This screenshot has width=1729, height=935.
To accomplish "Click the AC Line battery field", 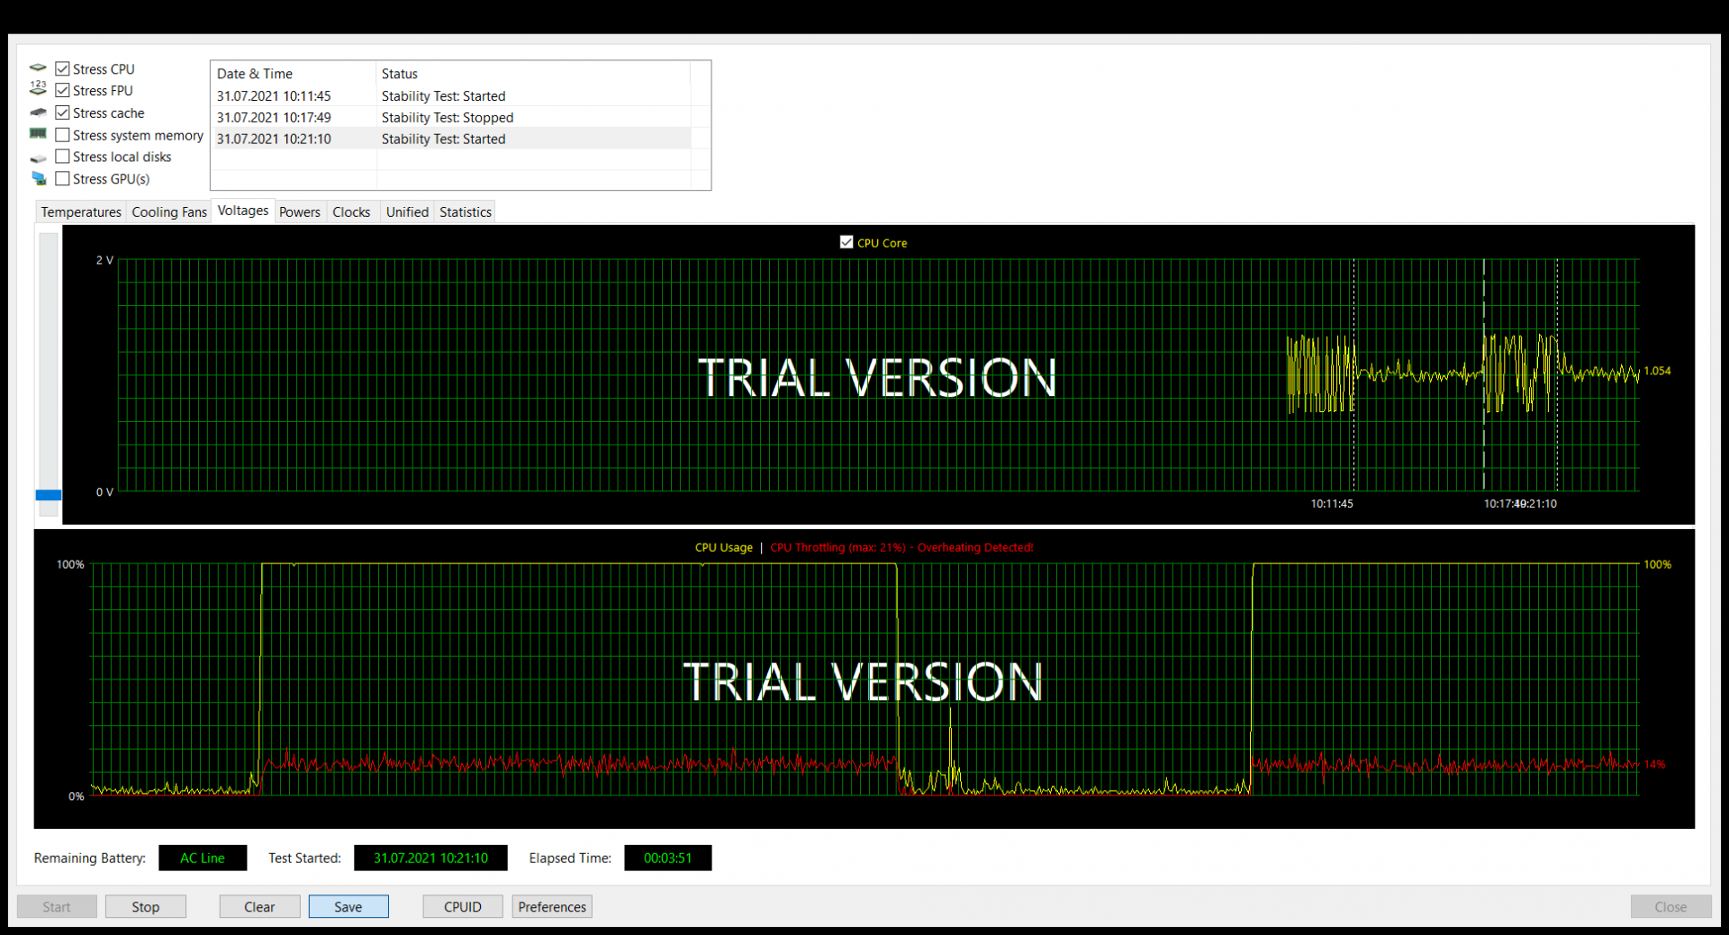I will (203, 858).
